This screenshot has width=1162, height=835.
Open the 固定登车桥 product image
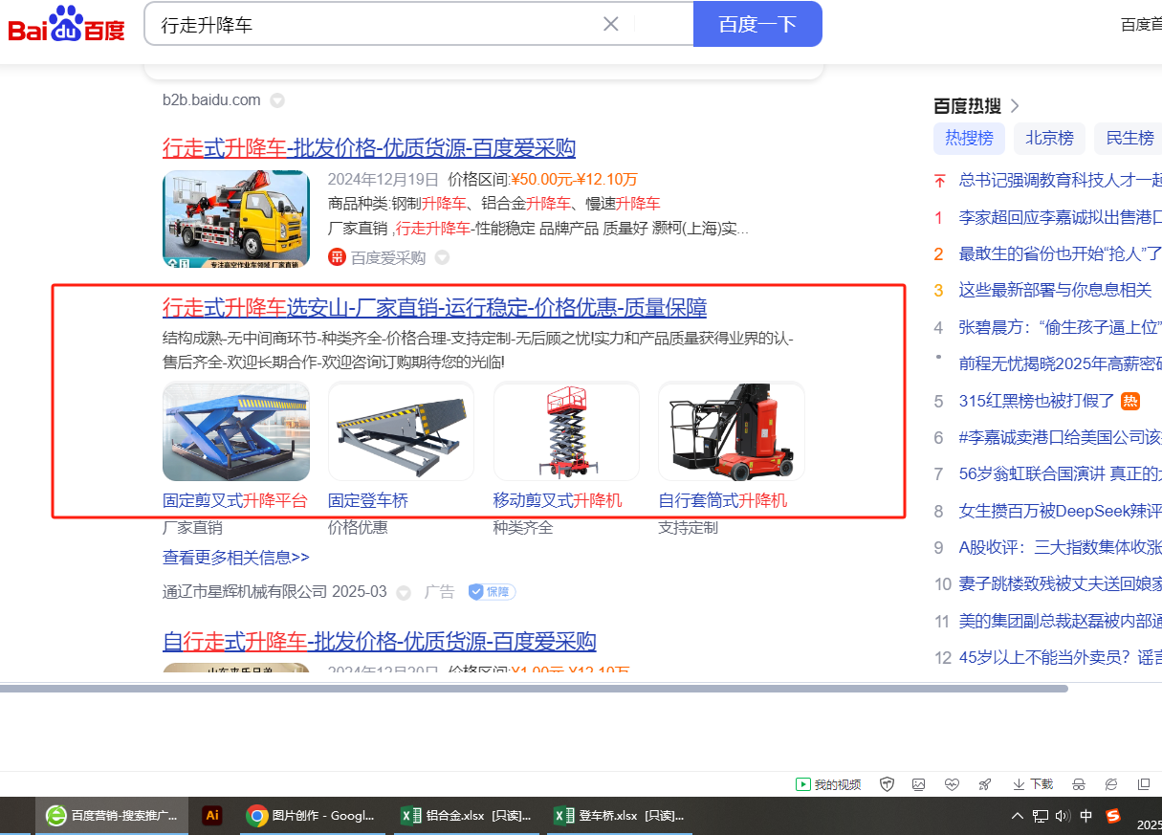coord(401,431)
